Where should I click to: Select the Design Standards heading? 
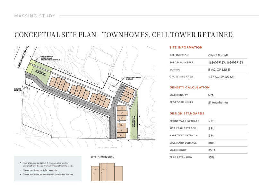186,113
